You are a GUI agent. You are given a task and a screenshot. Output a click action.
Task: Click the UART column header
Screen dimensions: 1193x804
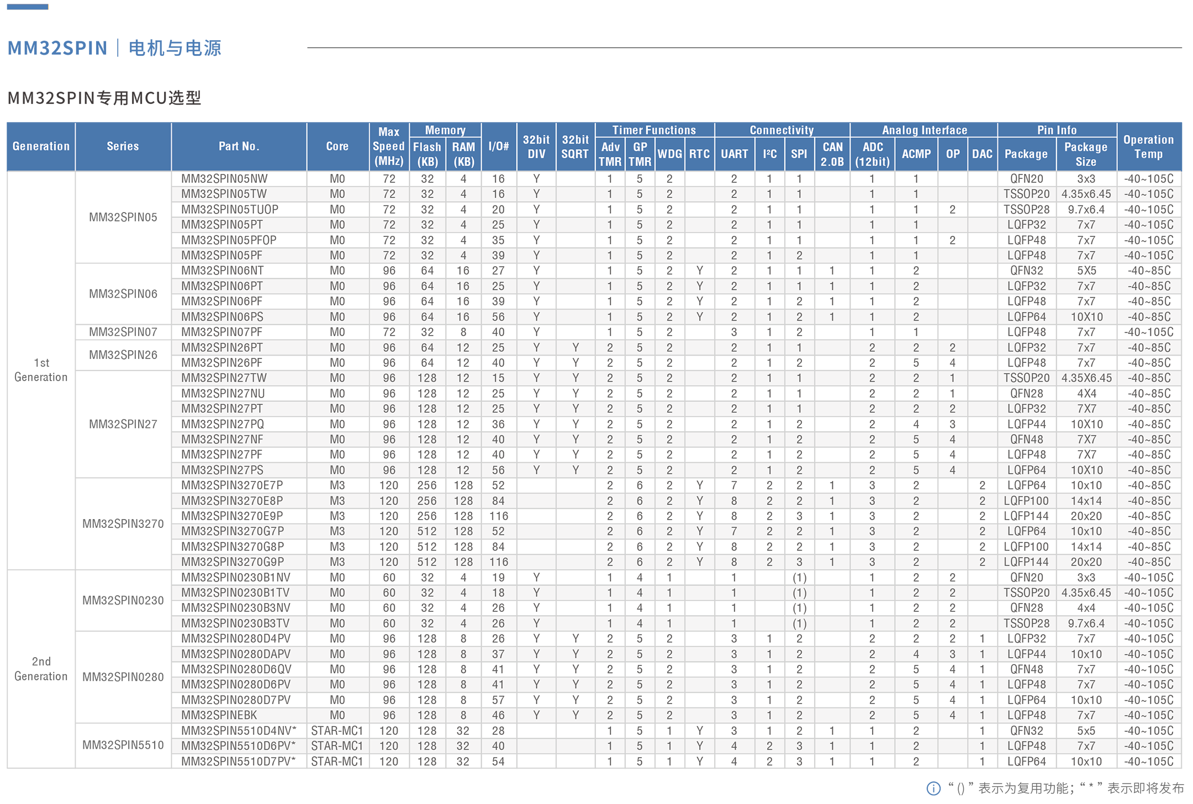tap(734, 154)
